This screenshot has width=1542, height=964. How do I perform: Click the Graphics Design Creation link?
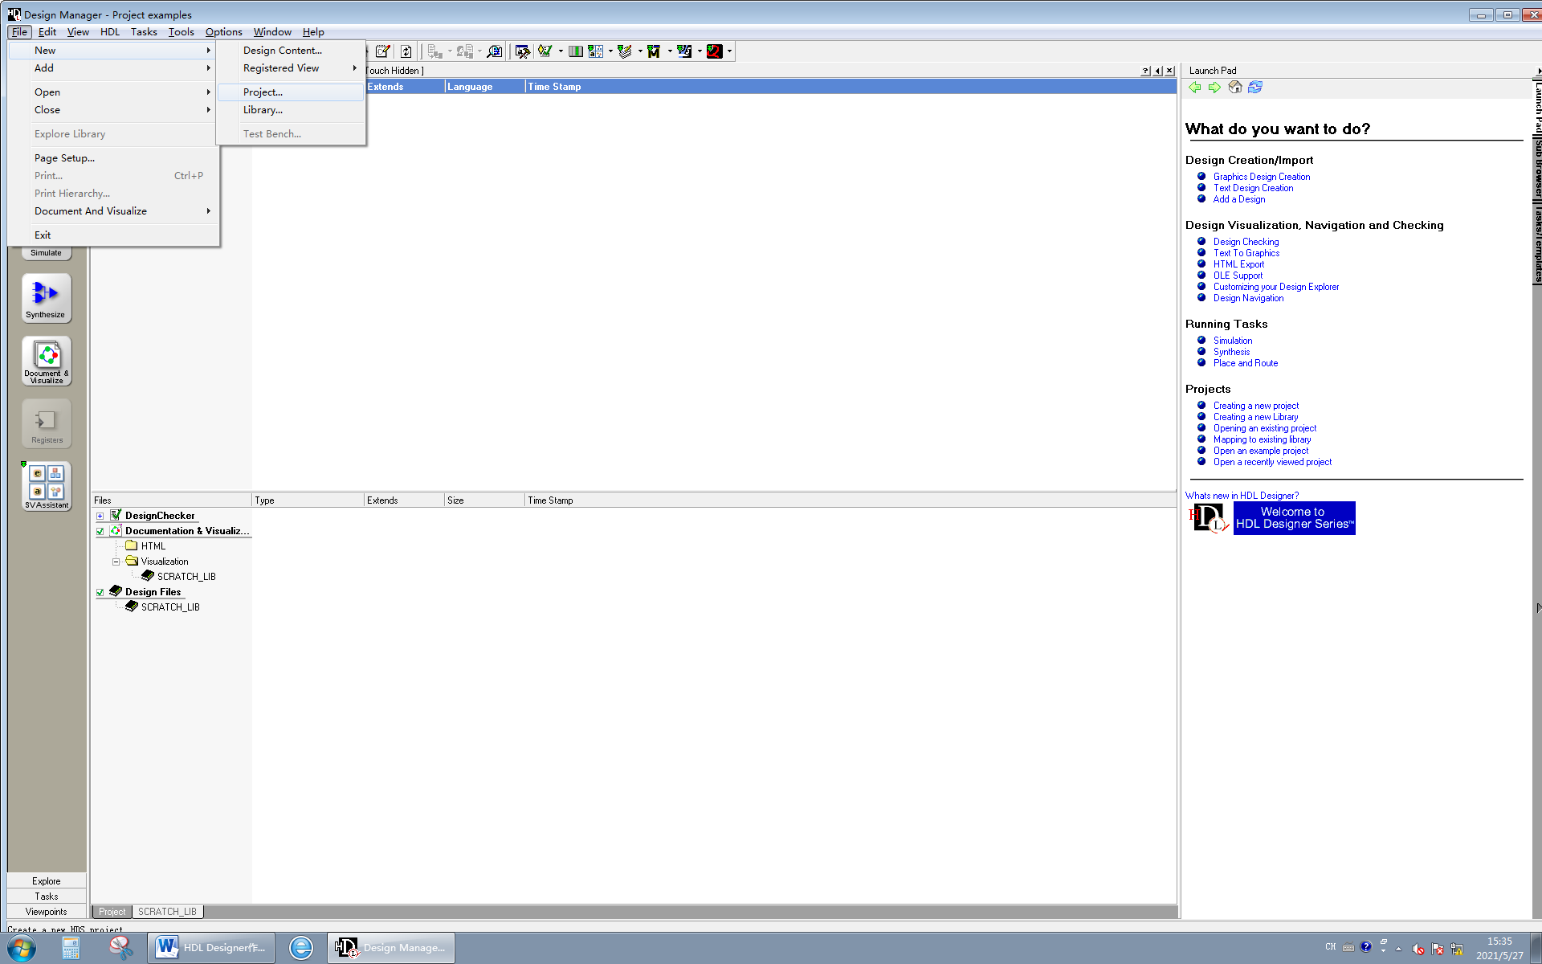pyautogui.click(x=1261, y=177)
